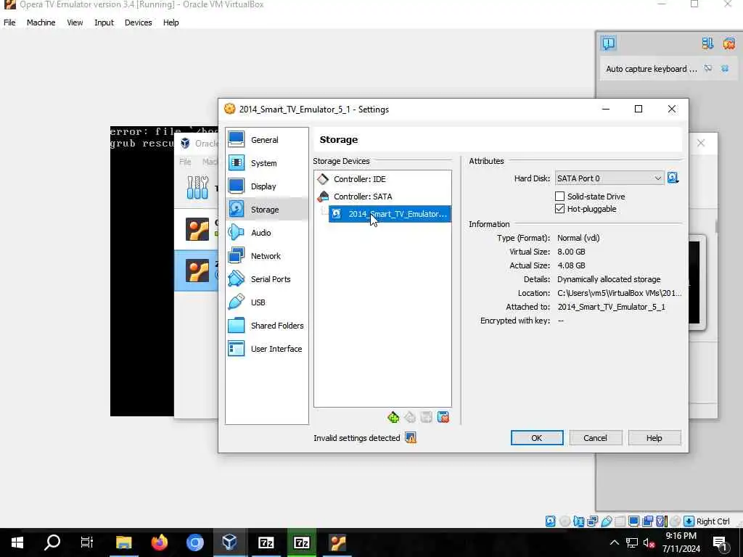The height and width of the screenshot is (557, 743).
Task: Open the System settings category
Action: pos(267,163)
